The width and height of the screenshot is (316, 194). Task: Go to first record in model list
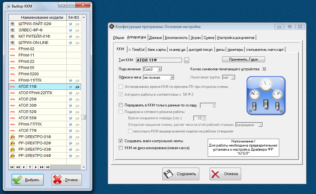click(x=12, y=167)
